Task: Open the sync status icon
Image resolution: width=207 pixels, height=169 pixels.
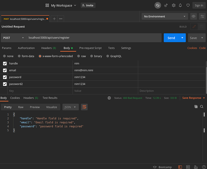Action: click(158, 5)
